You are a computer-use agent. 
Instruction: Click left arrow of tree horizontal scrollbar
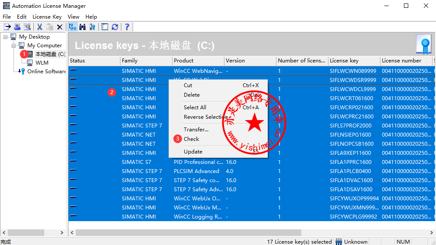4,232
